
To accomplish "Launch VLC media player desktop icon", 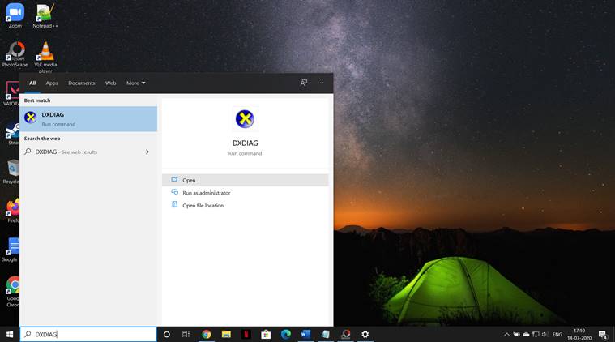I will (45, 57).
